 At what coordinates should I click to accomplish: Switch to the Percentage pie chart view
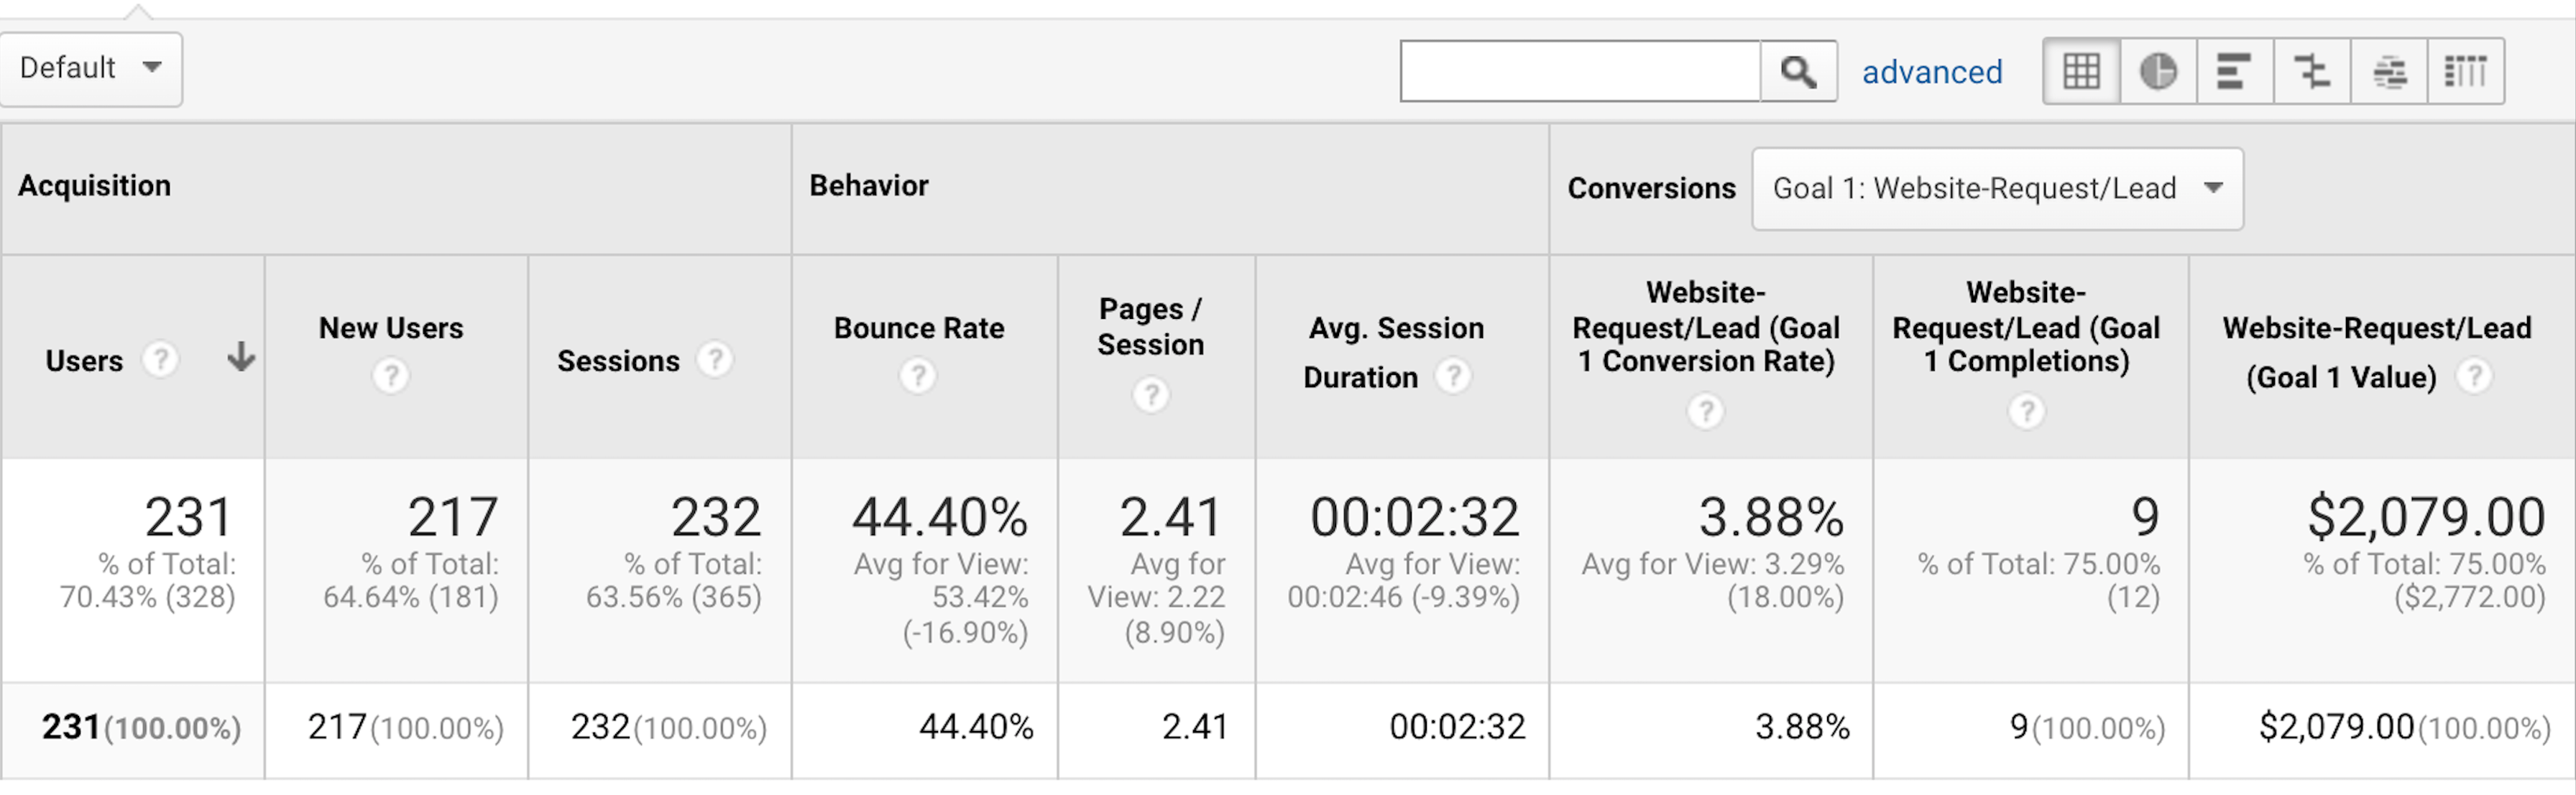pyautogui.click(x=2157, y=70)
